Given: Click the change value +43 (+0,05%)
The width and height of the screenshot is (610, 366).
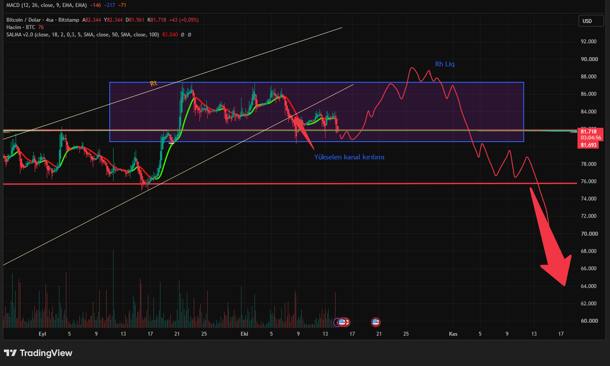Looking at the screenshot, I should coord(184,20).
